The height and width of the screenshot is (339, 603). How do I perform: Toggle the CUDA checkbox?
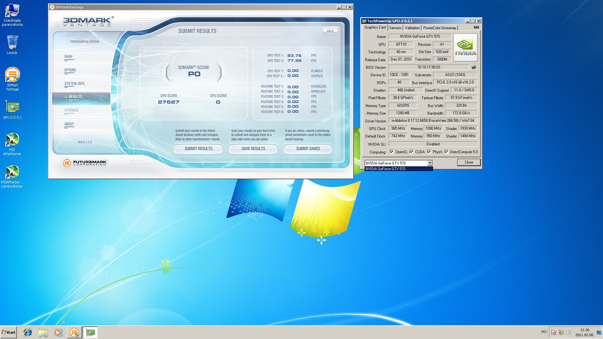[x=411, y=152]
